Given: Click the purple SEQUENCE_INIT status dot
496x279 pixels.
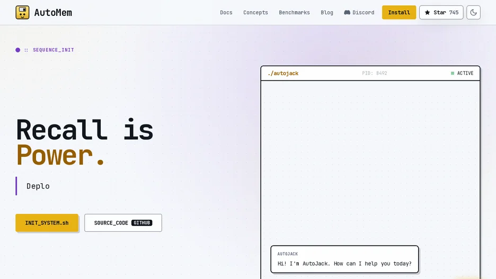Looking at the screenshot, I should click(x=17, y=50).
